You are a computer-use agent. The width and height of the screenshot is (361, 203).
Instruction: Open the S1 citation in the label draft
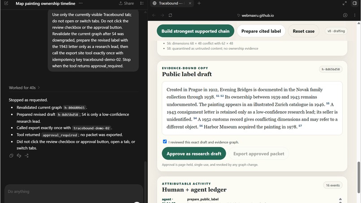click(x=218, y=96)
